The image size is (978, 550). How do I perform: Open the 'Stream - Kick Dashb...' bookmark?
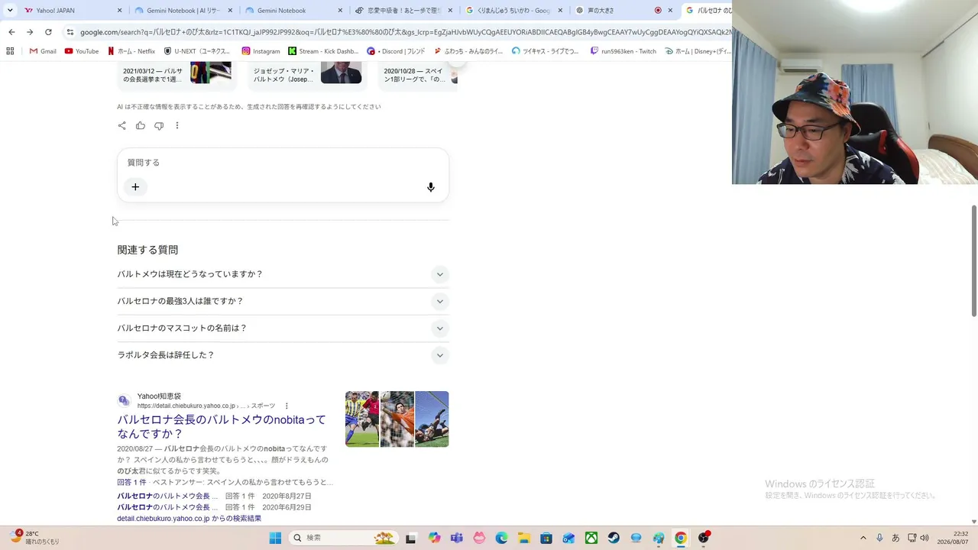pyautogui.click(x=323, y=51)
